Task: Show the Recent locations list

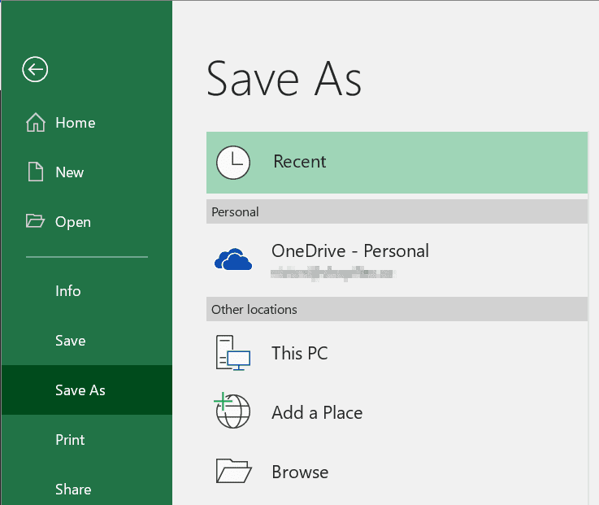Action: tap(300, 162)
